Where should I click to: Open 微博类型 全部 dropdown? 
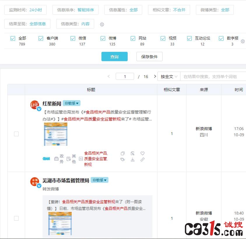(x=215, y=10)
